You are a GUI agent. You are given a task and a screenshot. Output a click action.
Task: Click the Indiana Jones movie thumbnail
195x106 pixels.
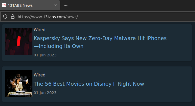click(x=19, y=83)
